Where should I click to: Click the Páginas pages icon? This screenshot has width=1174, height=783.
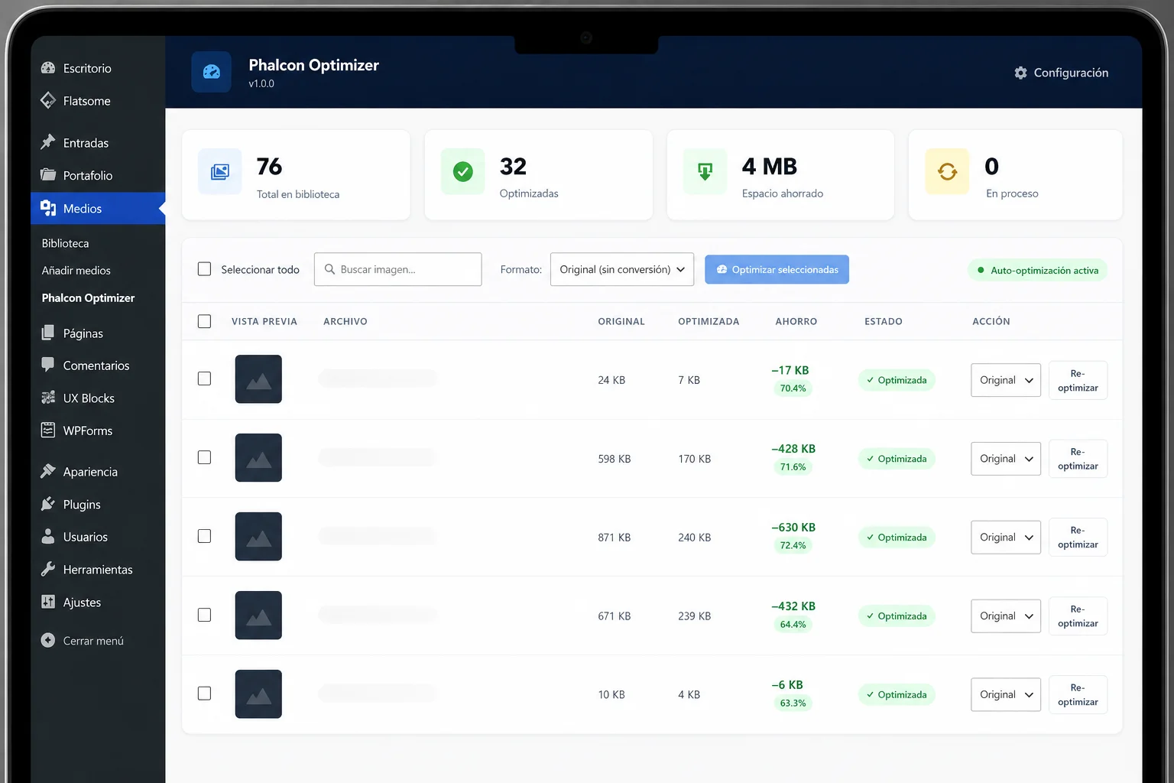click(48, 333)
